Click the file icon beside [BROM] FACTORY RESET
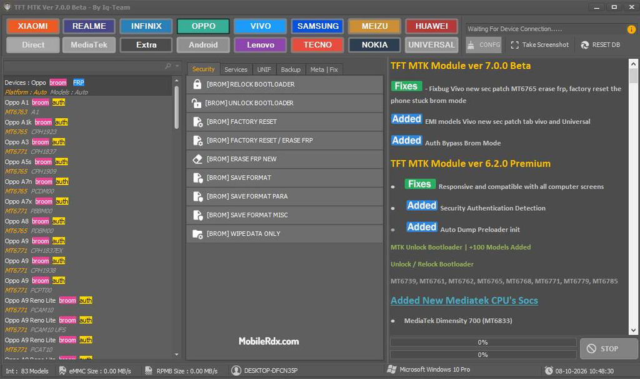This screenshot has height=379, width=640. point(197,122)
